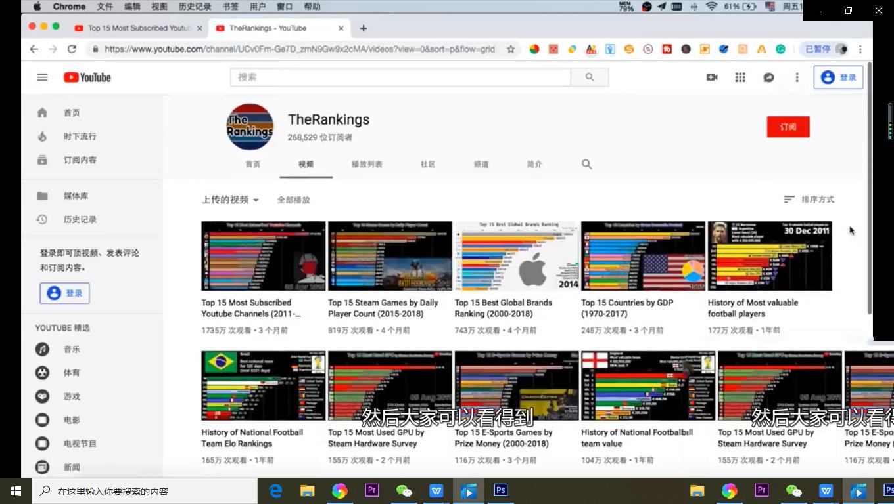Click the header 登录 sign-in button
894x504 pixels.
coord(839,77)
